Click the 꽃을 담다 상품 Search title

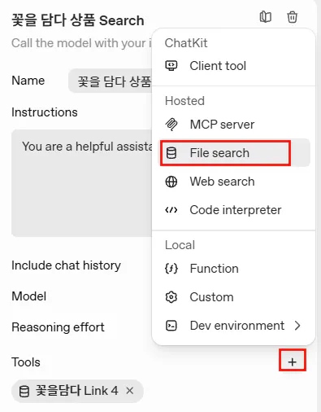click(78, 21)
